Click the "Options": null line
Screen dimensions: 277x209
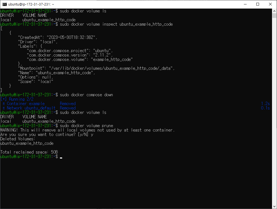(x=36, y=77)
